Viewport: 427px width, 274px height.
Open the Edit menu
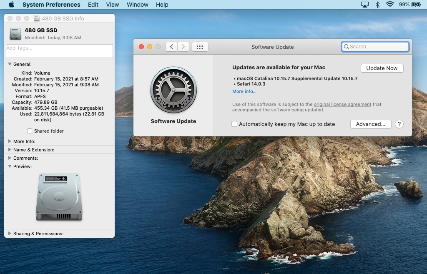tap(93, 5)
